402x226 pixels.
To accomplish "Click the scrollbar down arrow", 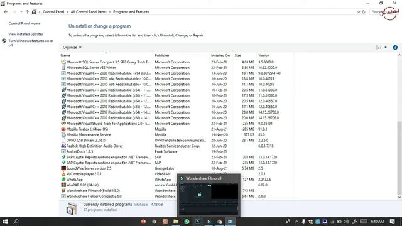I will click(x=399, y=197).
